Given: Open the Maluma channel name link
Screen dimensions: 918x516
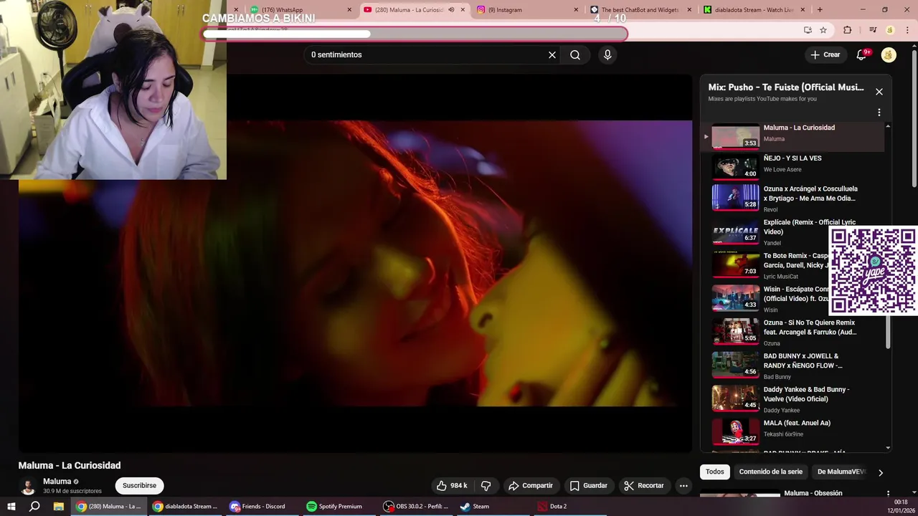Looking at the screenshot, I should tap(57, 482).
